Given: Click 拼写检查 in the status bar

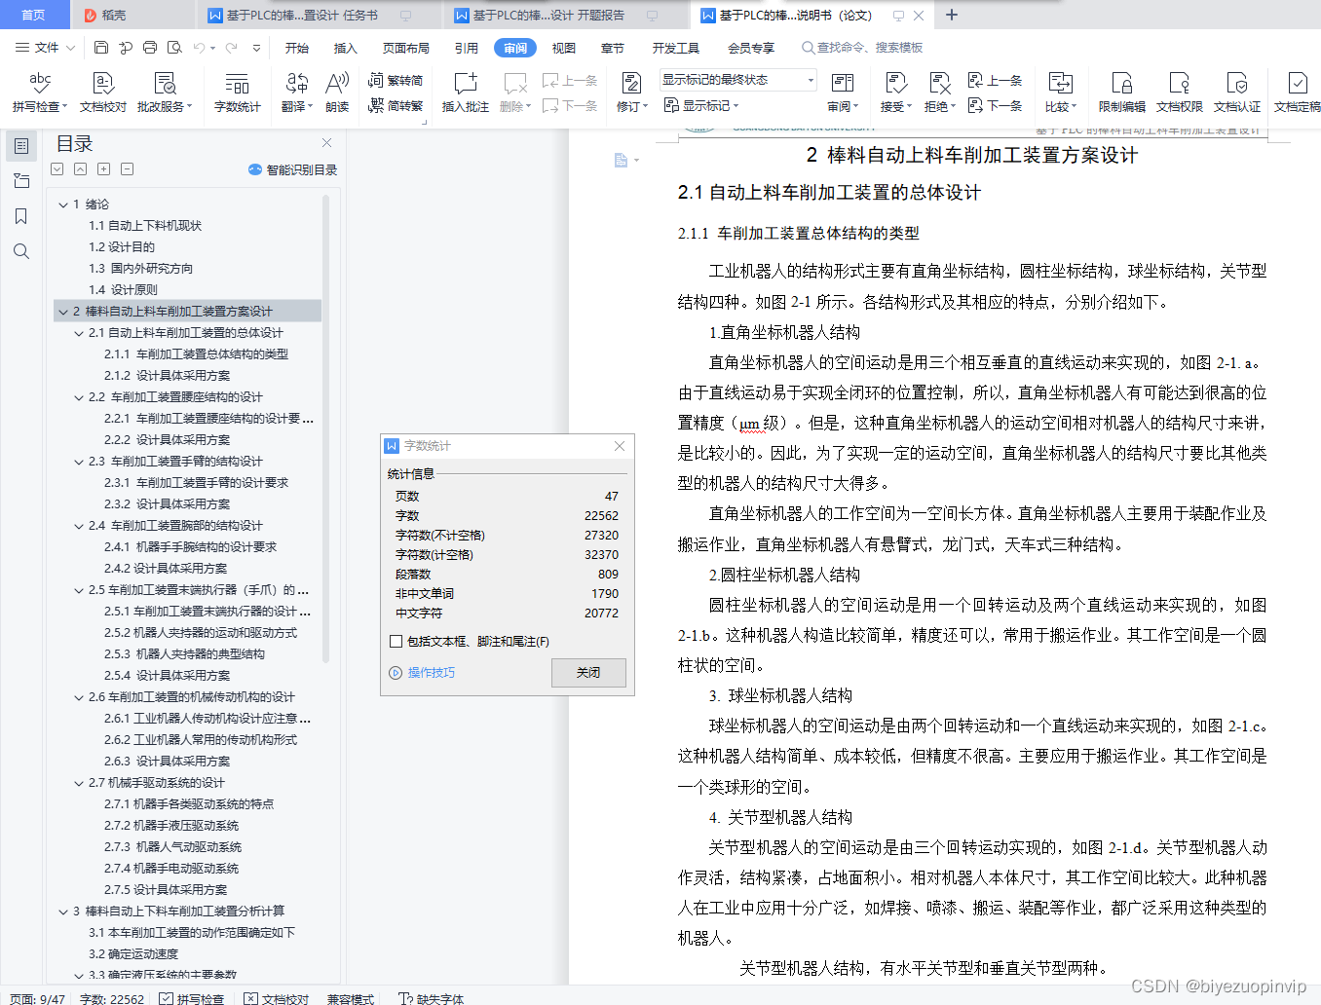Looking at the screenshot, I should pyautogui.click(x=192, y=998).
